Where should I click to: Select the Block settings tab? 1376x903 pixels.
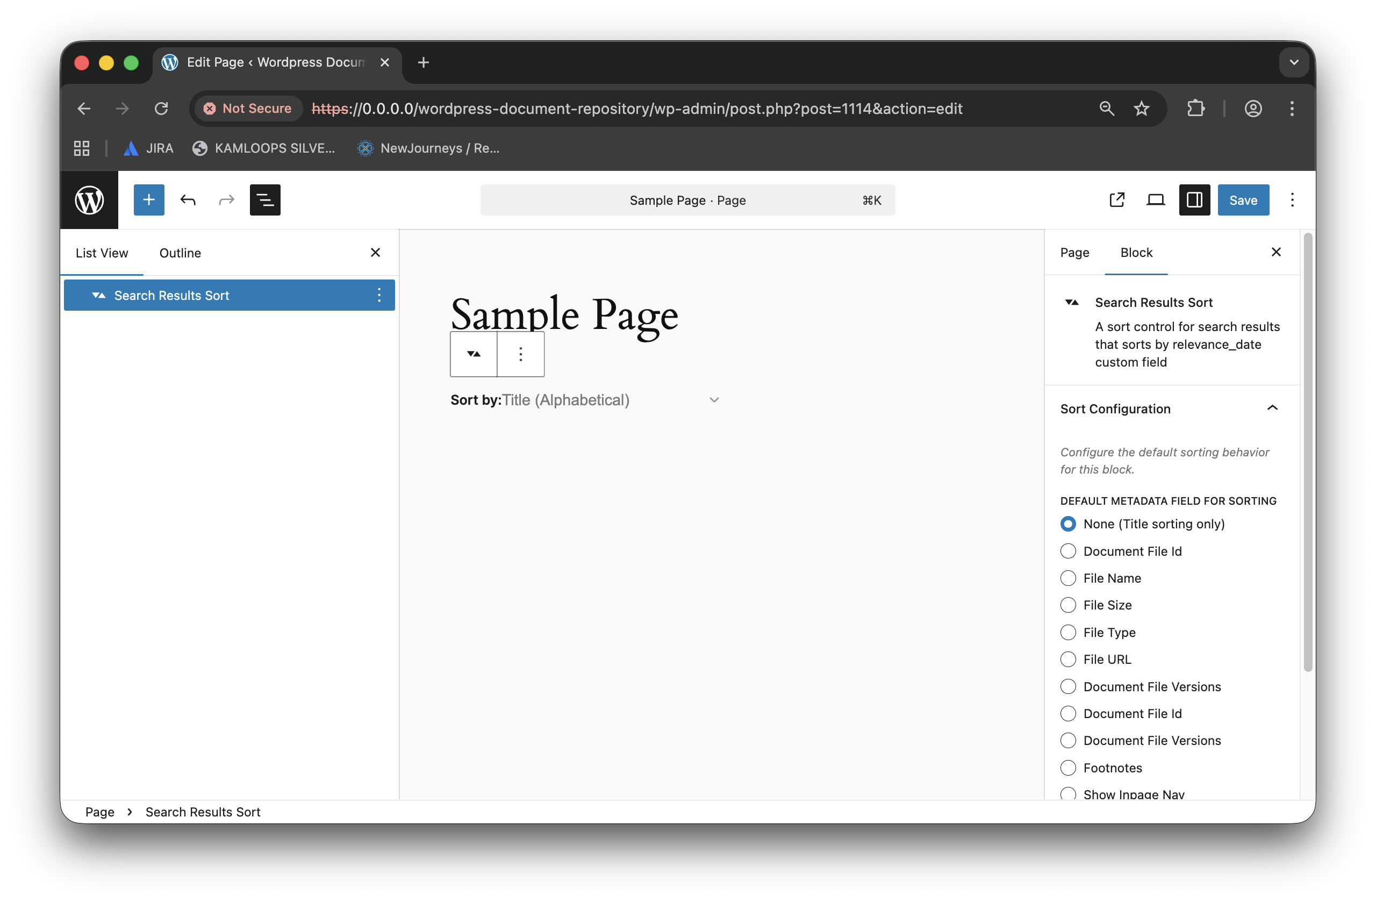(x=1136, y=252)
